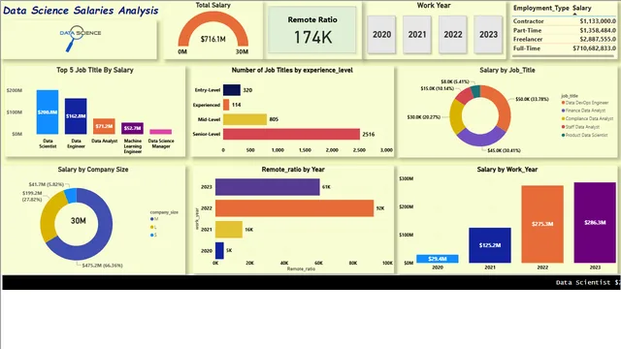Click company size M legend swatch
621x349 pixels.
click(x=151, y=219)
